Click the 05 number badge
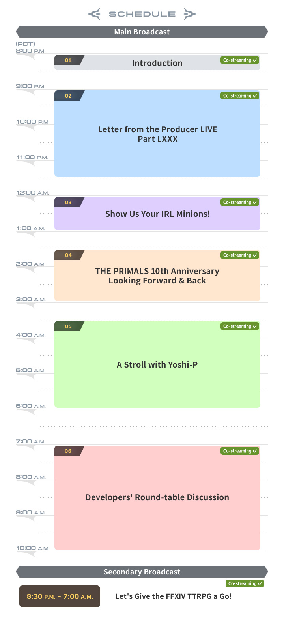Image resolution: width=284 pixels, height=619 pixels. [69, 326]
